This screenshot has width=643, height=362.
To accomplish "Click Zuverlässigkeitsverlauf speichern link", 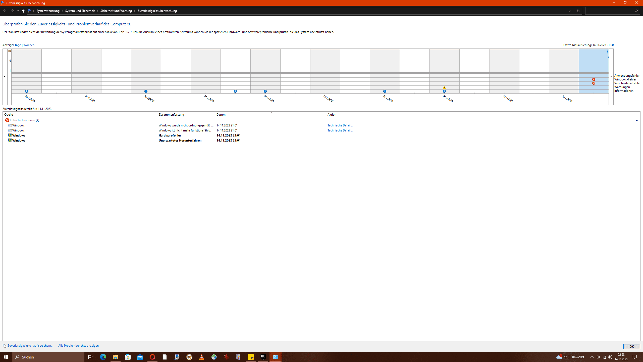I will coord(30,346).
